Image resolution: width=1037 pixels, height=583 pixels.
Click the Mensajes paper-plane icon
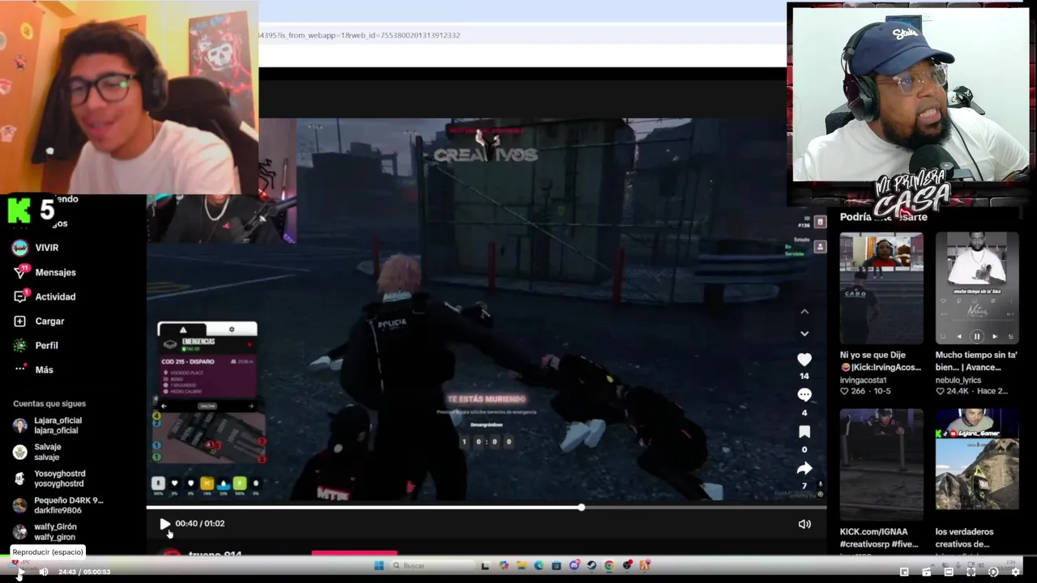point(20,273)
